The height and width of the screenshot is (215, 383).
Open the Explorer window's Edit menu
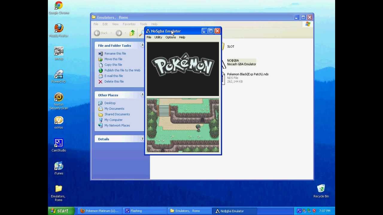tap(105, 24)
